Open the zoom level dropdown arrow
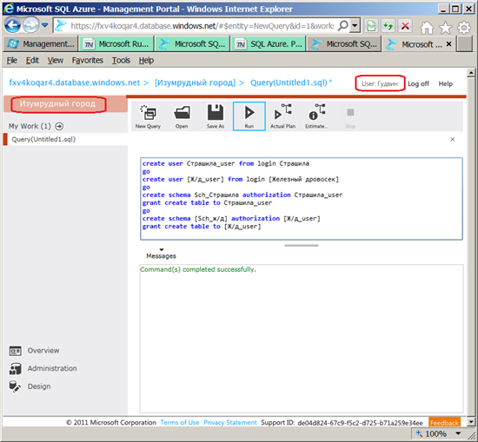Image resolution: width=478 pixels, height=442 pixels. (458, 433)
